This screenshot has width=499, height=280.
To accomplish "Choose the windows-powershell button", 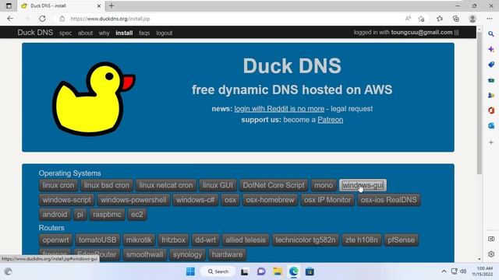I will tap(133, 200).
